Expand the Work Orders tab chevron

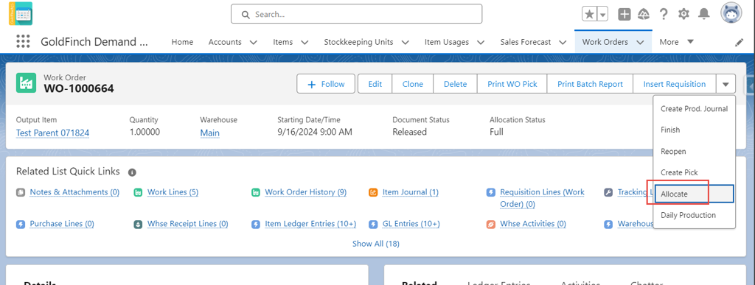[640, 42]
